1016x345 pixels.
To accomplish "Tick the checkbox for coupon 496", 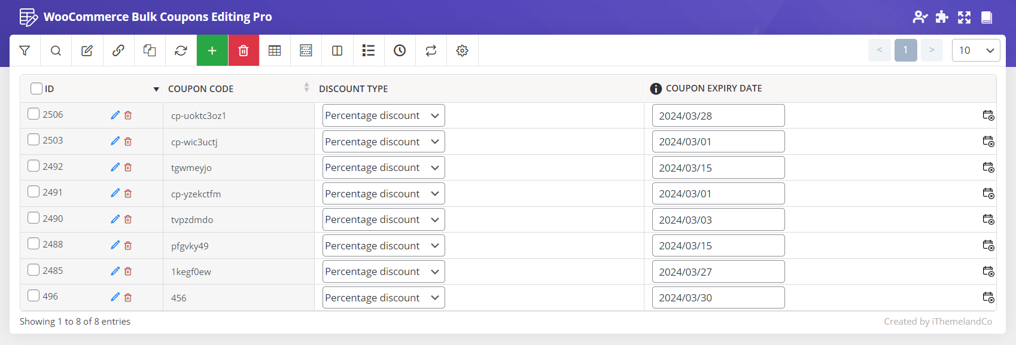I will 34,295.
